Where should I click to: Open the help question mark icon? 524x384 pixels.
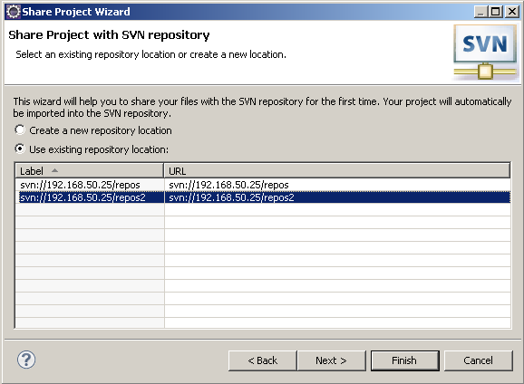[x=26, y=360]
